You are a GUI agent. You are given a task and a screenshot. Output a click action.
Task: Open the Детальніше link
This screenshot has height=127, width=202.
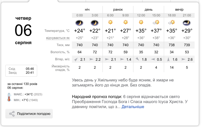pyautogui.click(x=133, y=107)
